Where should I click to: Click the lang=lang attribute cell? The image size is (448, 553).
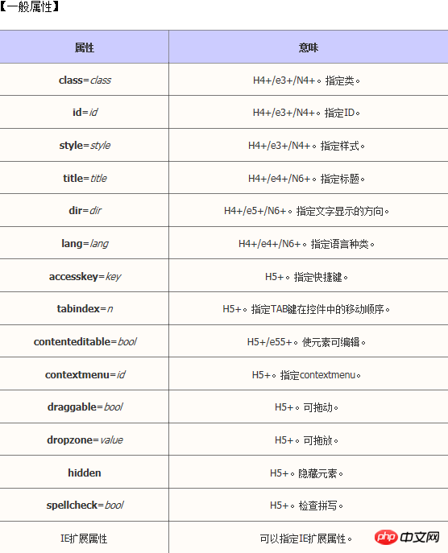tap(85, 243)
